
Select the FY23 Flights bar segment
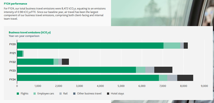76,70
